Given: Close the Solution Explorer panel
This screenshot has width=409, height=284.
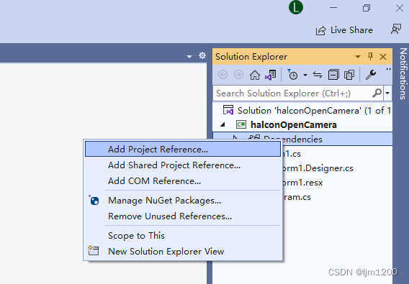Looking at the screenshot, I should [383, 57].
